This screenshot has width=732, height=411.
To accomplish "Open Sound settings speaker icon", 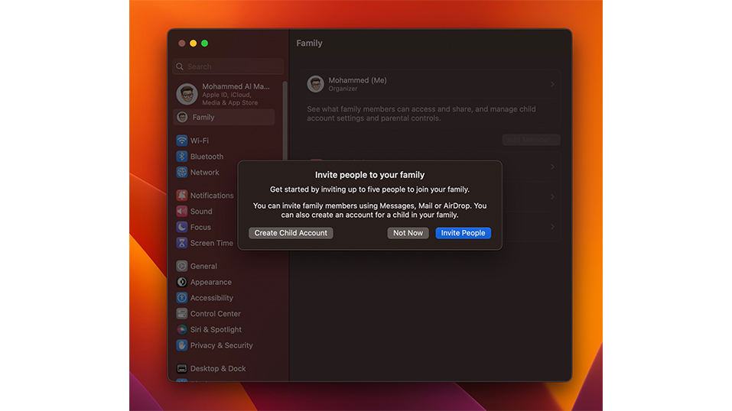I will tap(182, 212).
